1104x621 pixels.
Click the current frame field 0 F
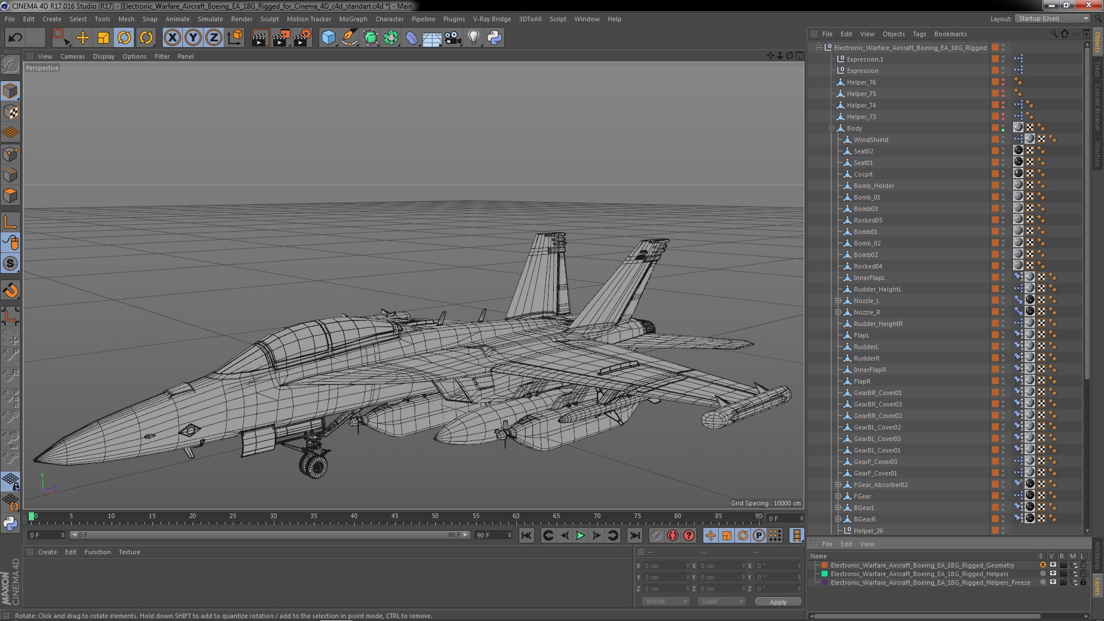[x=47, y=535]
